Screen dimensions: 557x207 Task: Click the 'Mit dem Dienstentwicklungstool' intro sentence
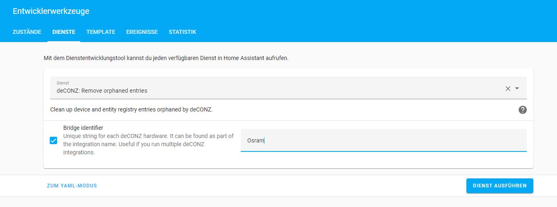coord(166,58)
